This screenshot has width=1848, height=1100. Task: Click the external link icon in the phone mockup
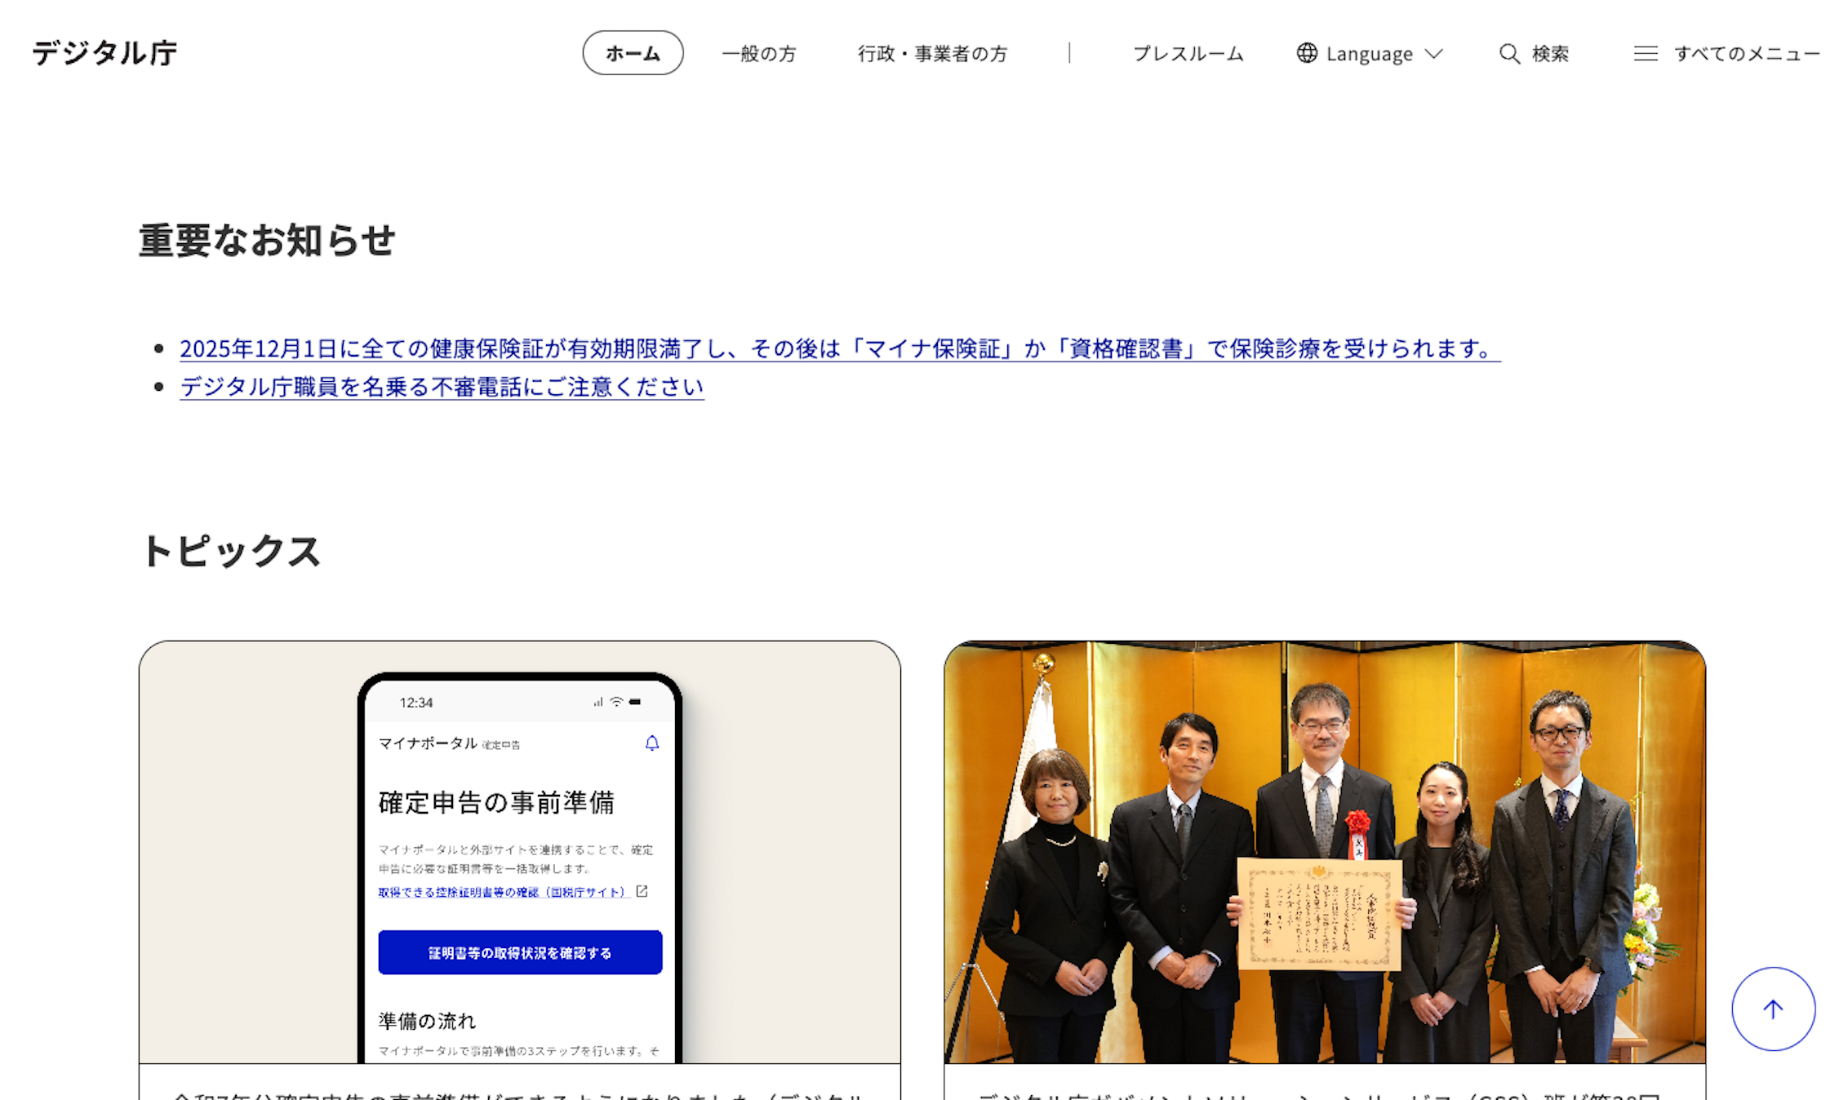[x=642, y=891]
